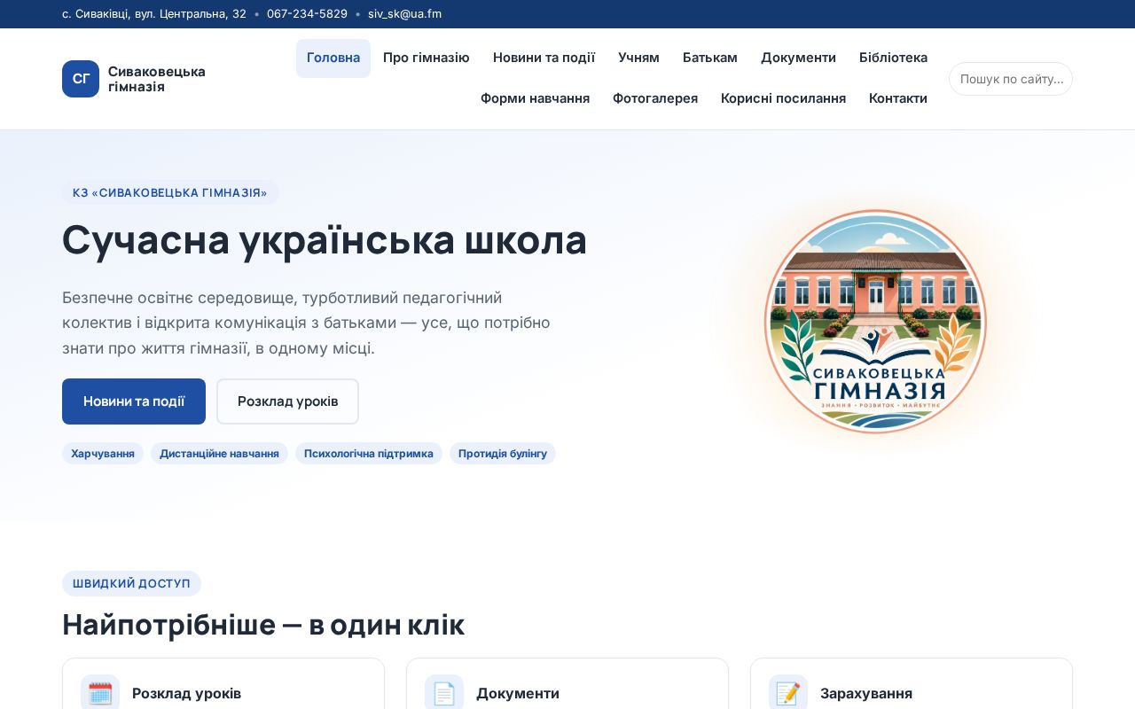Open the Бібліотека menu link
1135x709 pixels.
pos(894,58)
